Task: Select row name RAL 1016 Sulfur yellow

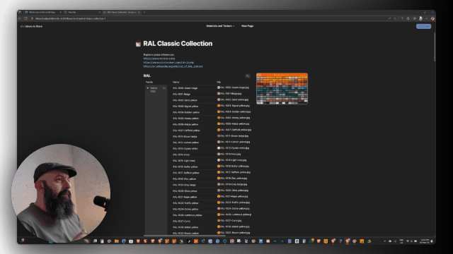Action: tap(185, 167)
